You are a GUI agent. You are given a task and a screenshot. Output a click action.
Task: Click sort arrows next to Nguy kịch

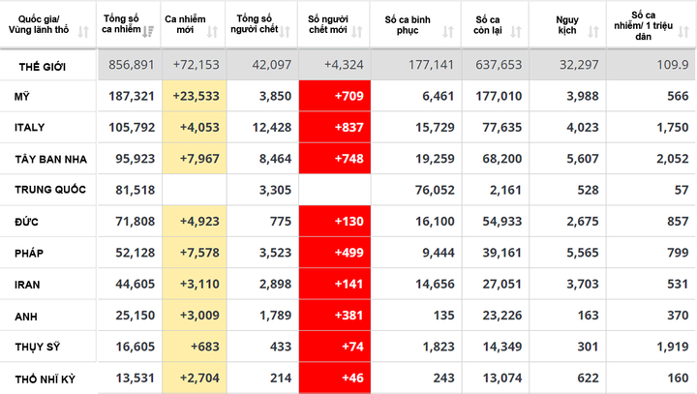593,32
